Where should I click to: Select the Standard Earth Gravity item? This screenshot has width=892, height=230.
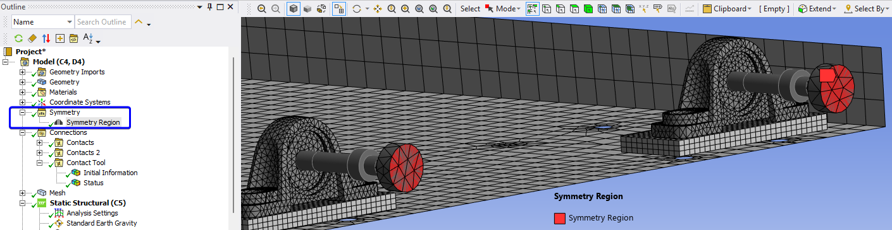102,223
